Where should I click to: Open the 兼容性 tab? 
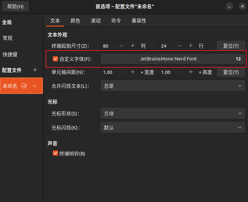(x=139, y=21)
